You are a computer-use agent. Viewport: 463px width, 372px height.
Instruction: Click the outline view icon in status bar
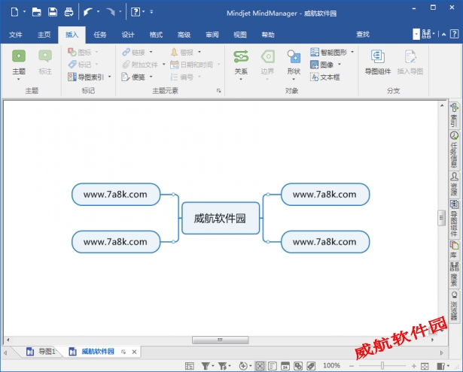[x=273, y=366]
